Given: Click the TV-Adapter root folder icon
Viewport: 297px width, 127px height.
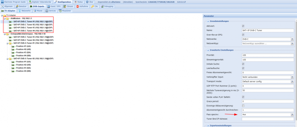Looking at the screenshot, I should tap(4, 15).
